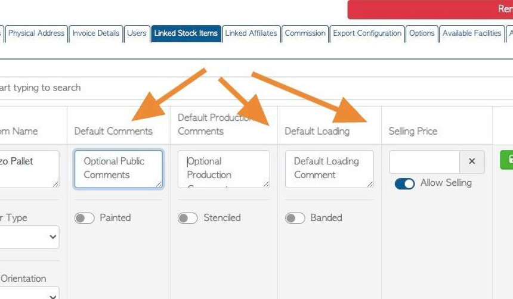
Task: Switch to Export Configuration tab
Action: 367,34
